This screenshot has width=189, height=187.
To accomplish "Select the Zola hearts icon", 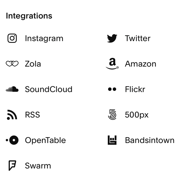I will pyautogui.click(x=12, y=64).
